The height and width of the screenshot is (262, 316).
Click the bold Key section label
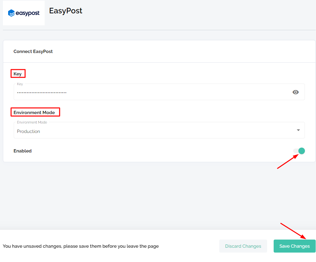18,74
